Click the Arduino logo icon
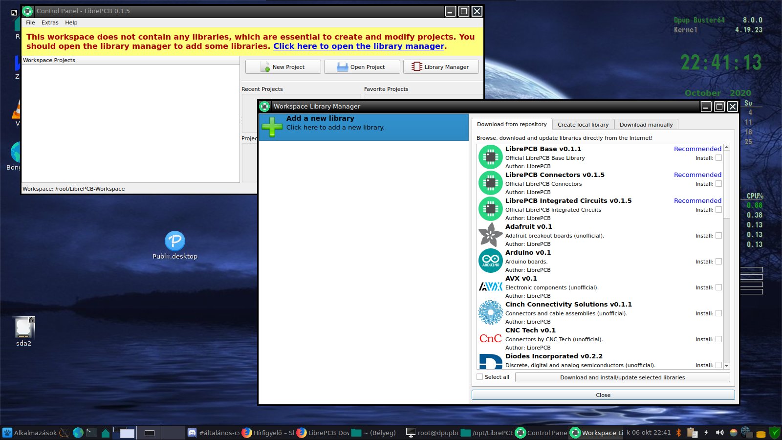The width and height of the screenshot is (782, 440). tap(490, 261)
